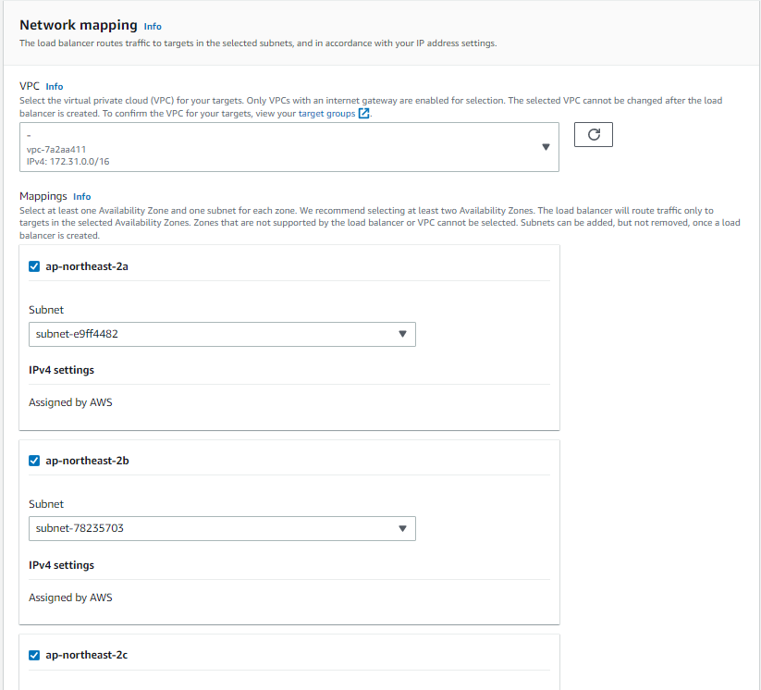Expand the subnet-78235703 subnet dropdown

click(x=222, y=528)
